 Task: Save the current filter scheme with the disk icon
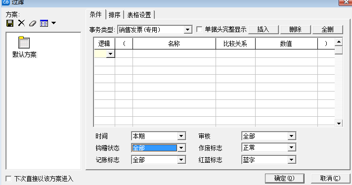point(10,23)
